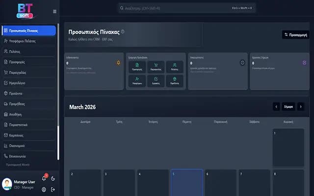Click the Τρίτη column header

point(119,122)
